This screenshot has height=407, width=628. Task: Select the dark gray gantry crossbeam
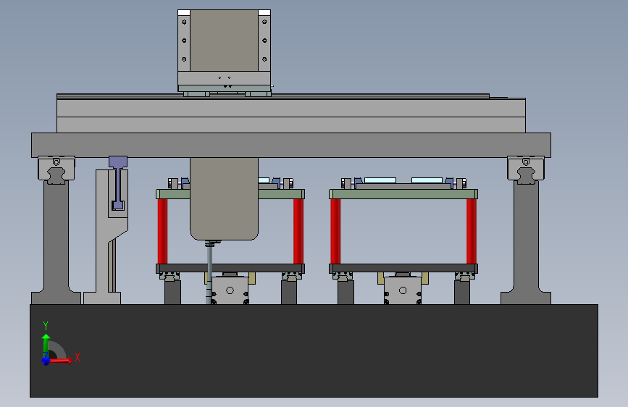point(291,145)
